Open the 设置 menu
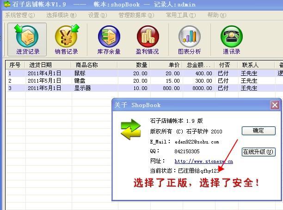This screenshot has height=210, width=283. (x=97, y=15)
